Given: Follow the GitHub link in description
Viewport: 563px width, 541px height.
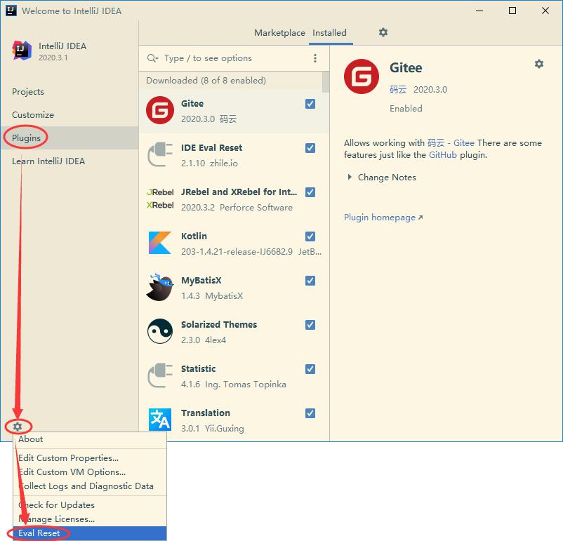Looking at the screenshot, I should [443, 155].
